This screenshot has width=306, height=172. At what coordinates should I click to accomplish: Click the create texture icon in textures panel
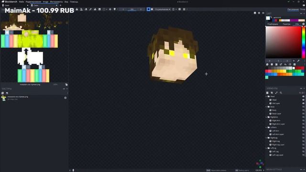point(7,93)
